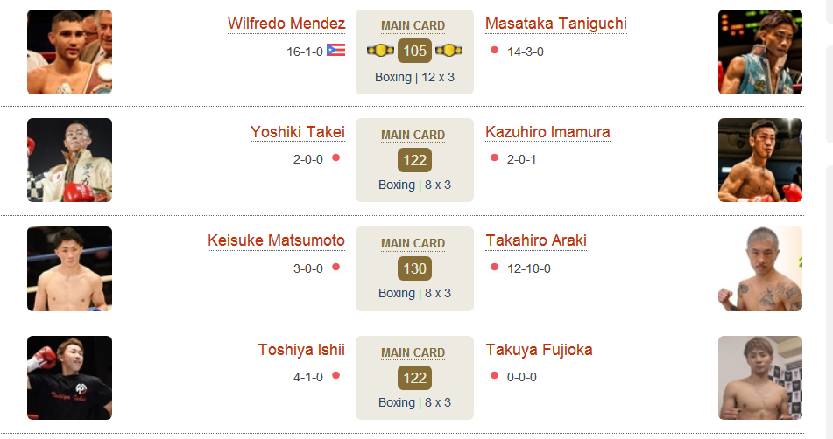Click Takahiro Araki's photo thumbnail
Viewport: 833px width, 439px height.
[x=760, y=268]
